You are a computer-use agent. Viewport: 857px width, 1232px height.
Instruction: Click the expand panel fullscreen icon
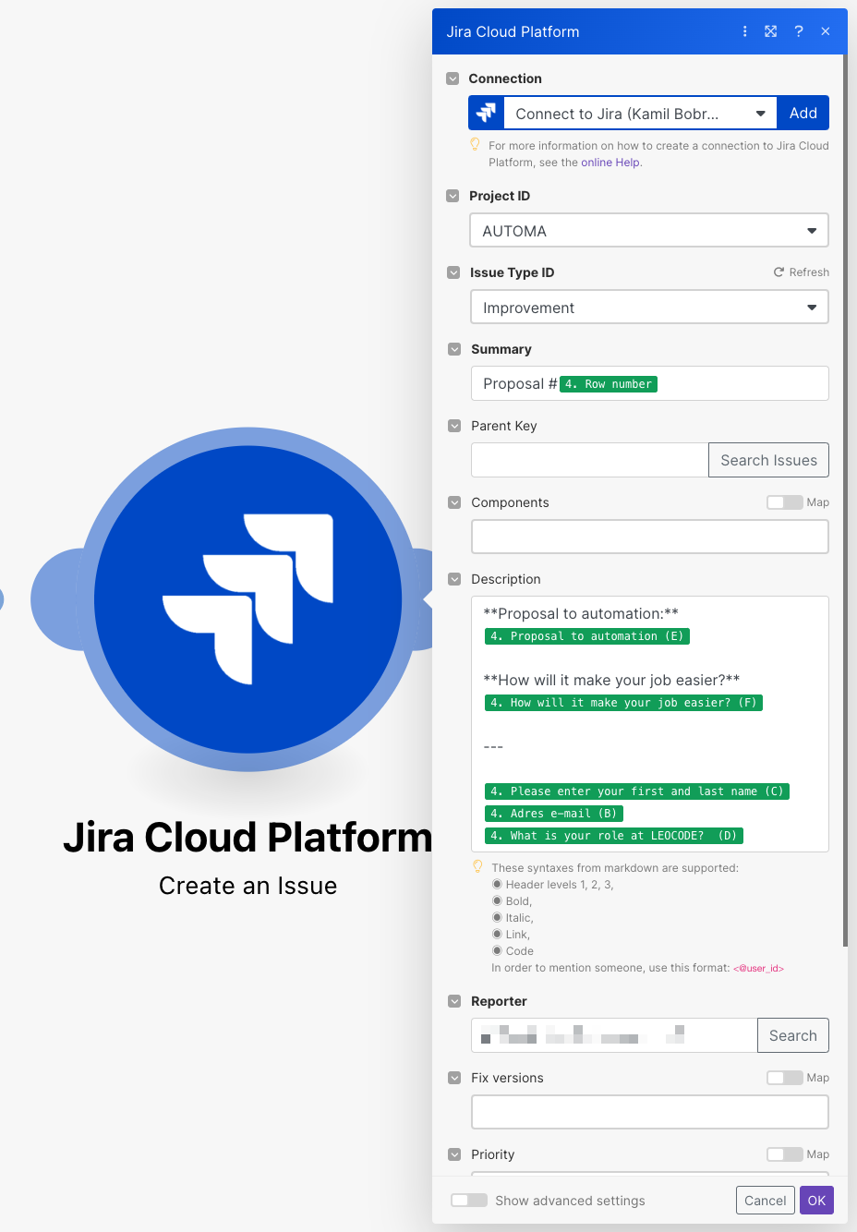pos(771,31)
